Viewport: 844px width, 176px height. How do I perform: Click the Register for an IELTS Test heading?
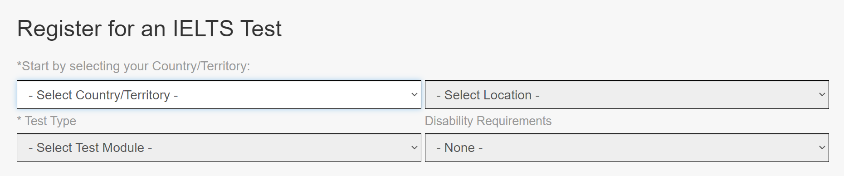tap(149, 29)
